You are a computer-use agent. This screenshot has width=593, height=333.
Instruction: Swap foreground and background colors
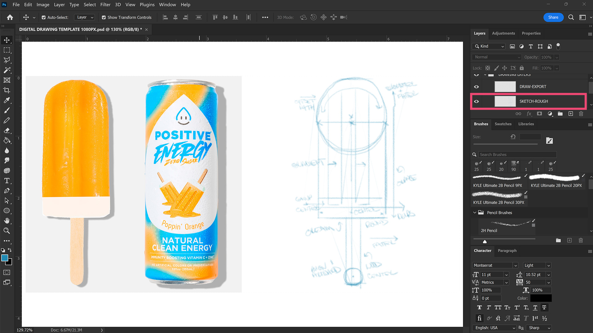[x=10, y=250]
